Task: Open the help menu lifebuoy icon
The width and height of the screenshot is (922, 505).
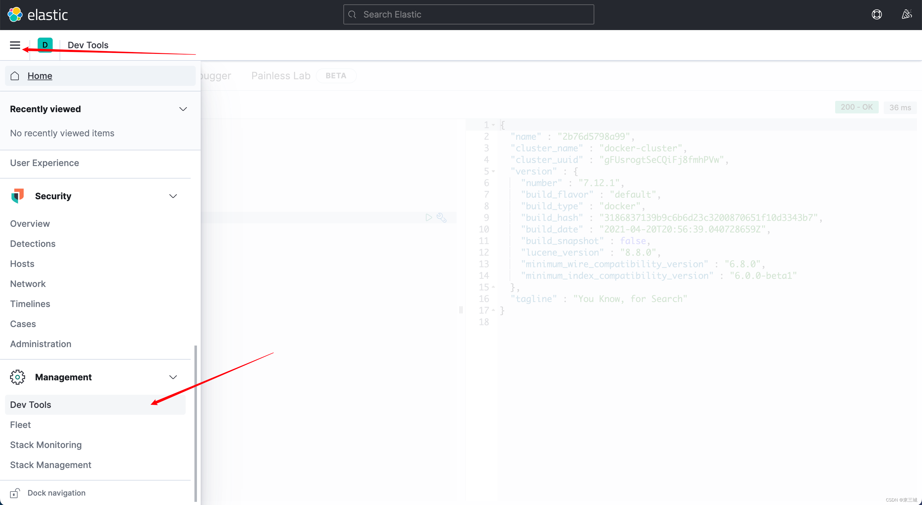Action: [877, 15]
